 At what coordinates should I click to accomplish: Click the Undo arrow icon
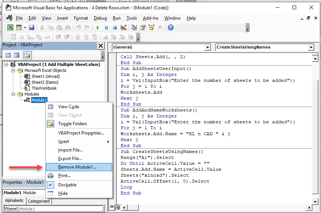coord(78,27)
